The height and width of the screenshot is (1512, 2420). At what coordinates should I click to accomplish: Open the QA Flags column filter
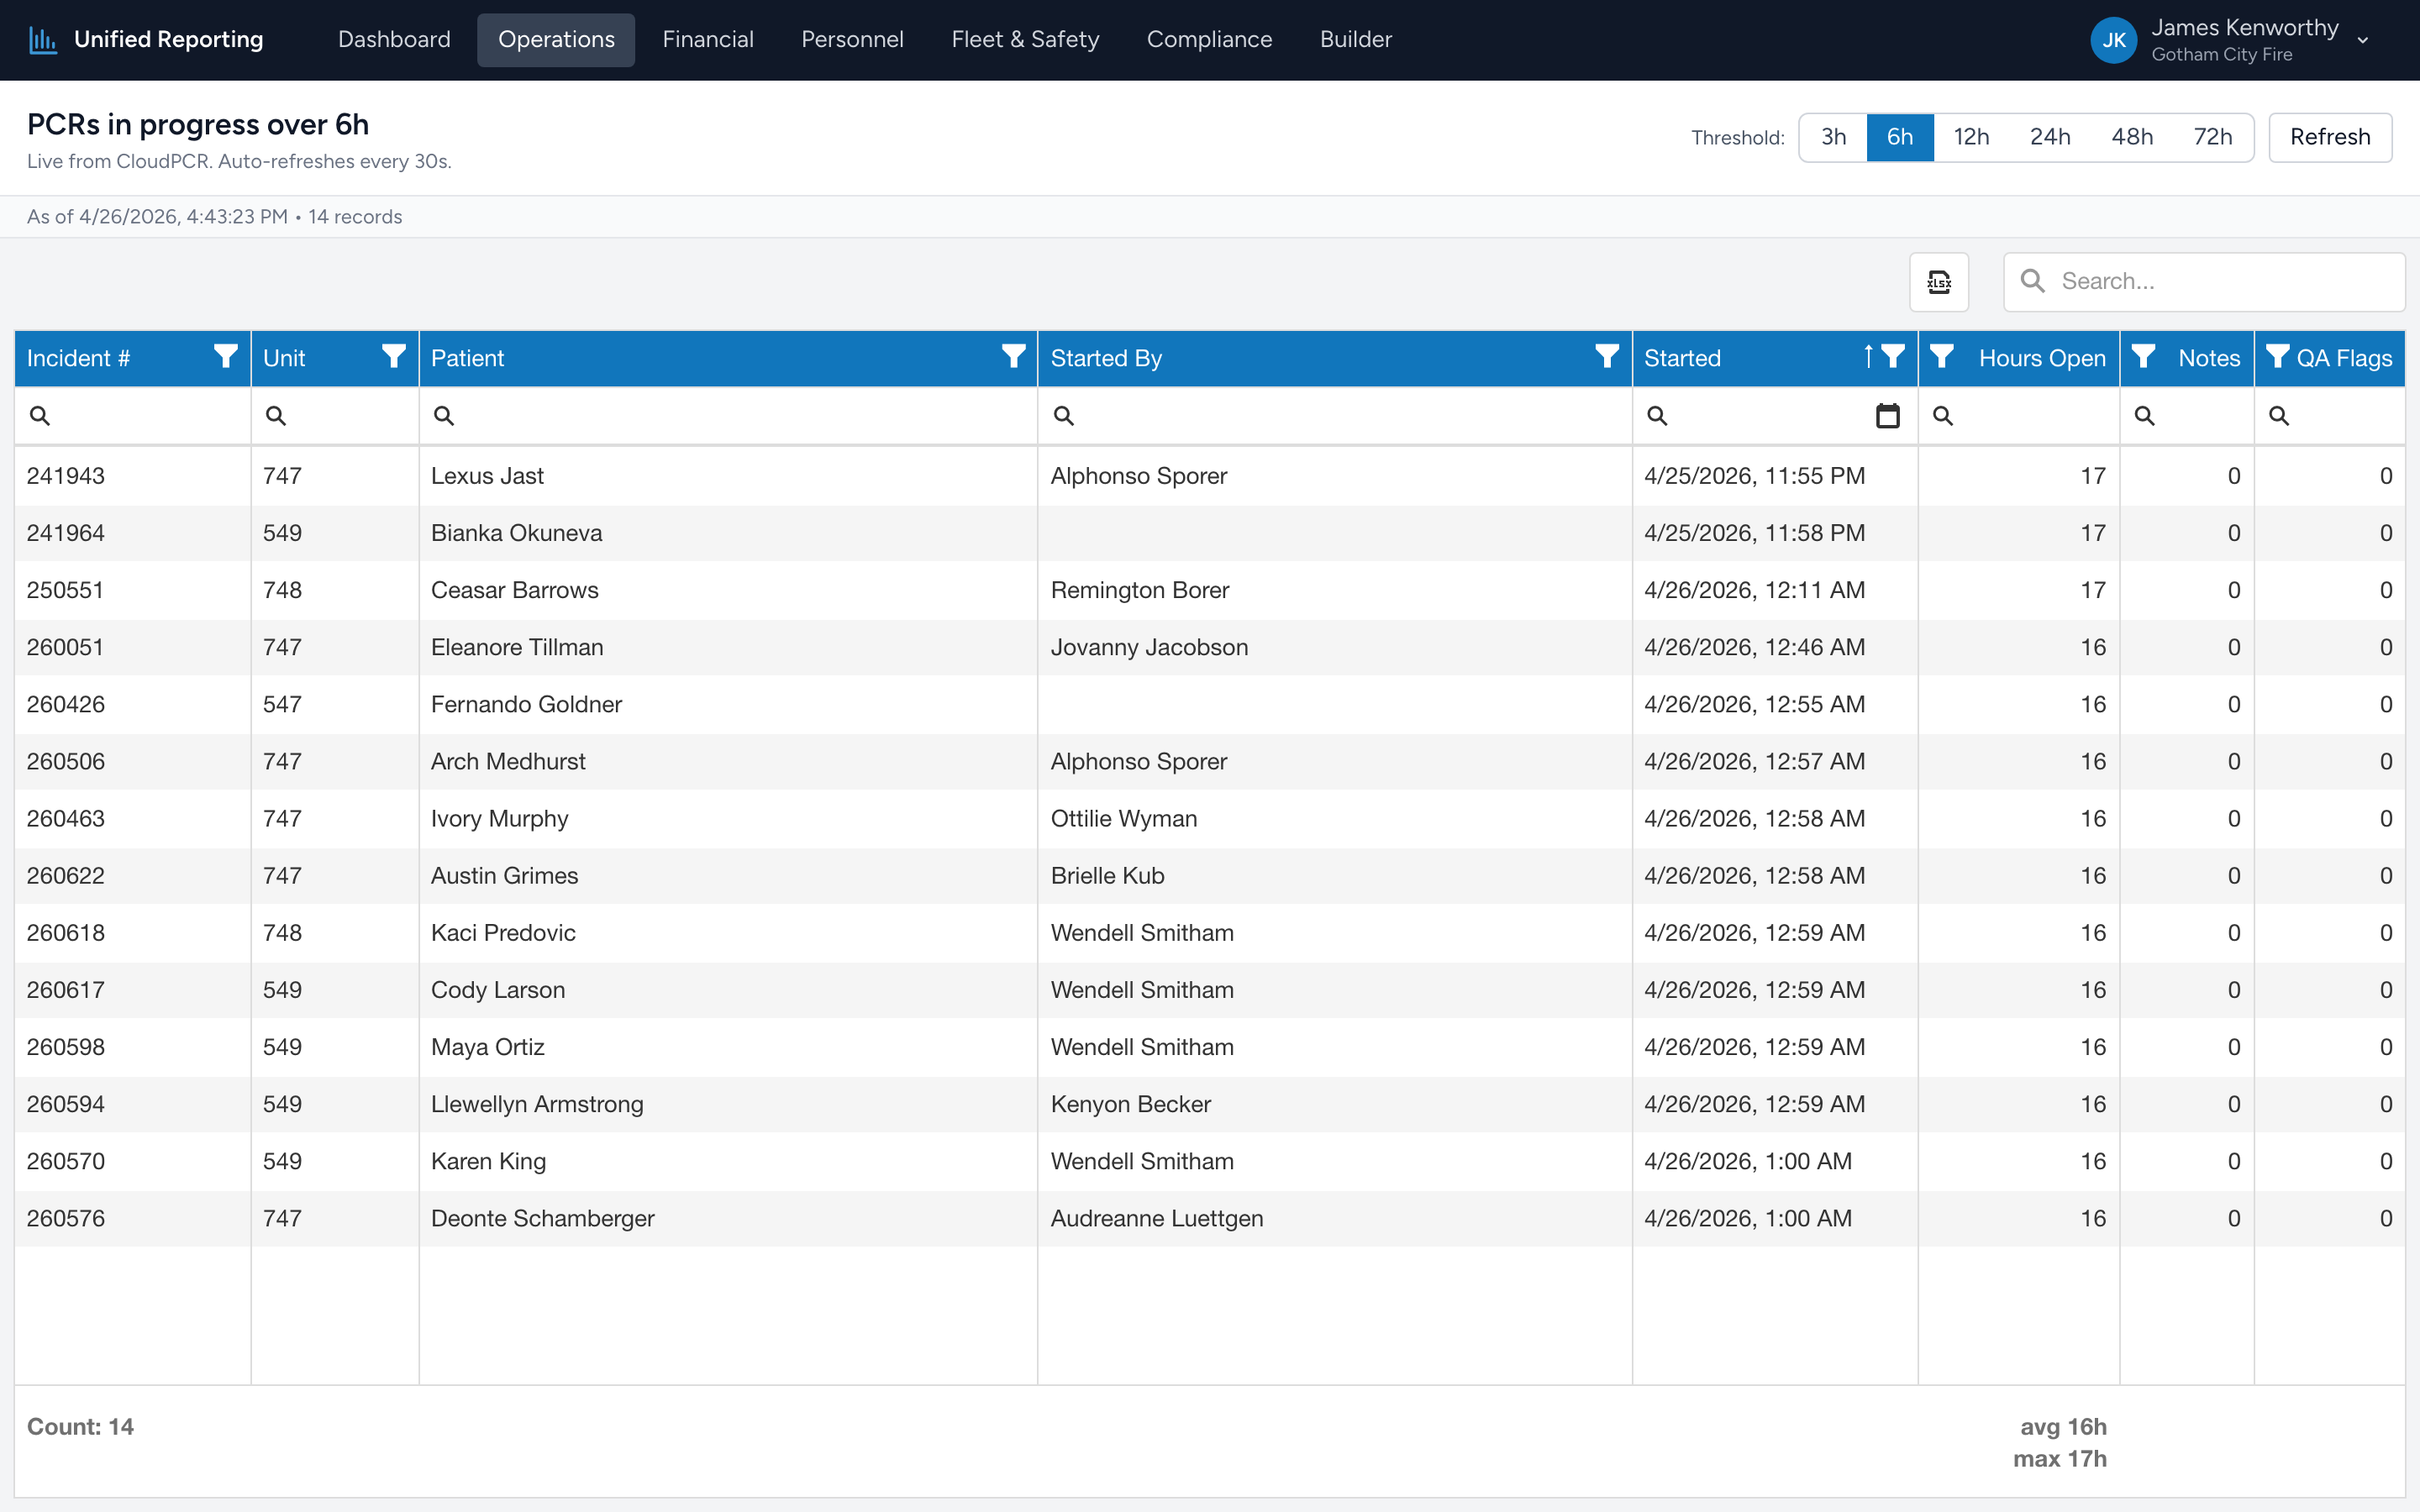coord(2278,357)
